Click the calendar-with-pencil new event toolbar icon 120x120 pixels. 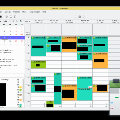[x=11, y=16]
